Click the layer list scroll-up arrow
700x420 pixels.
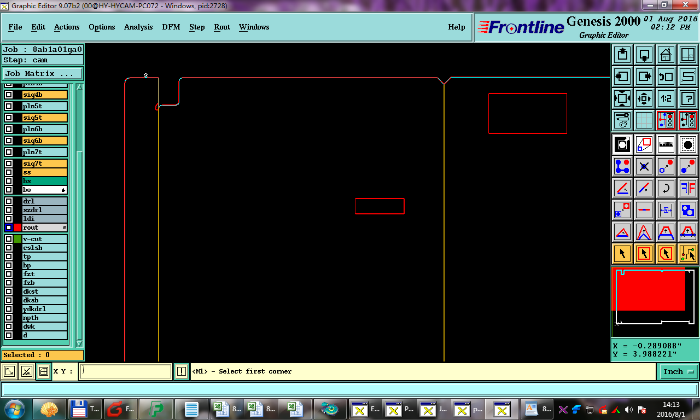79,87
